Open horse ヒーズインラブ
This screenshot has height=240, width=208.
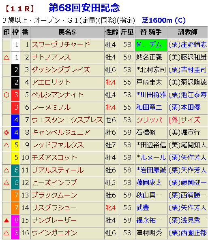click(54, 183)
